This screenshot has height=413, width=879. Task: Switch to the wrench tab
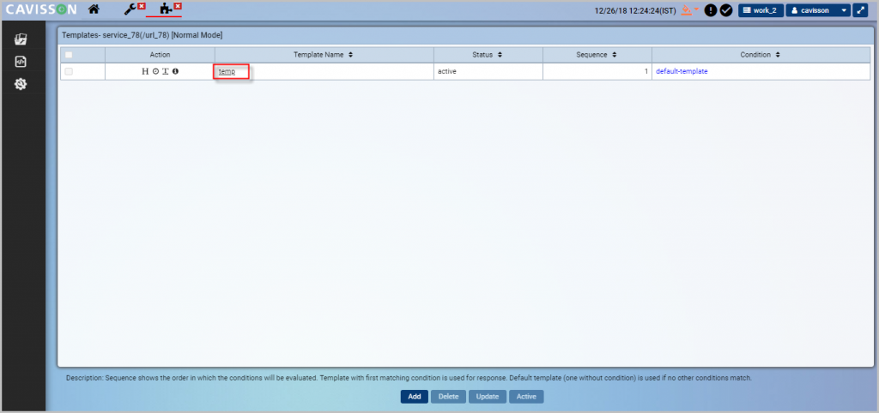pyautogui.click(x=130, y=9)
